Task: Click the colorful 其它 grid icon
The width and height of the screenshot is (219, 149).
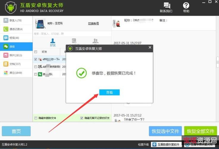Action: point(6,73)
